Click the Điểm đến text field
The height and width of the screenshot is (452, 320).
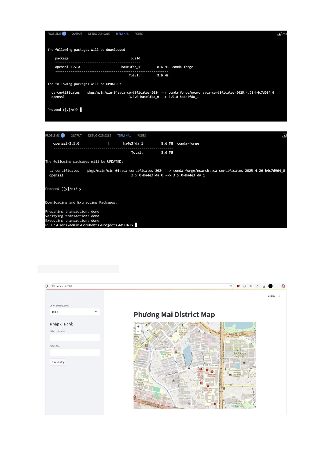point(75,352)
